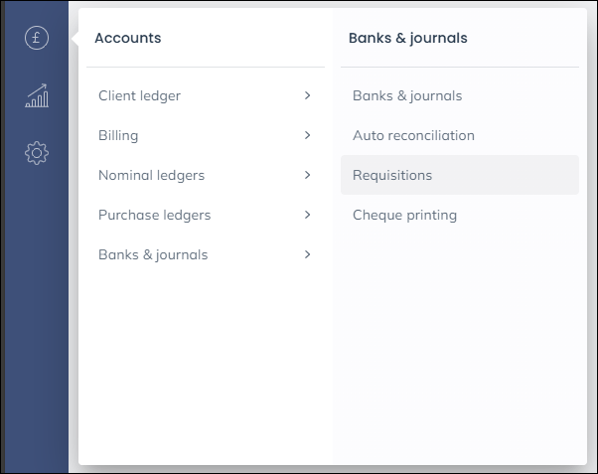Screen dimensions: 598x474
Task: Click the Accounts menu heading
Action: click(x=127, y=38)
